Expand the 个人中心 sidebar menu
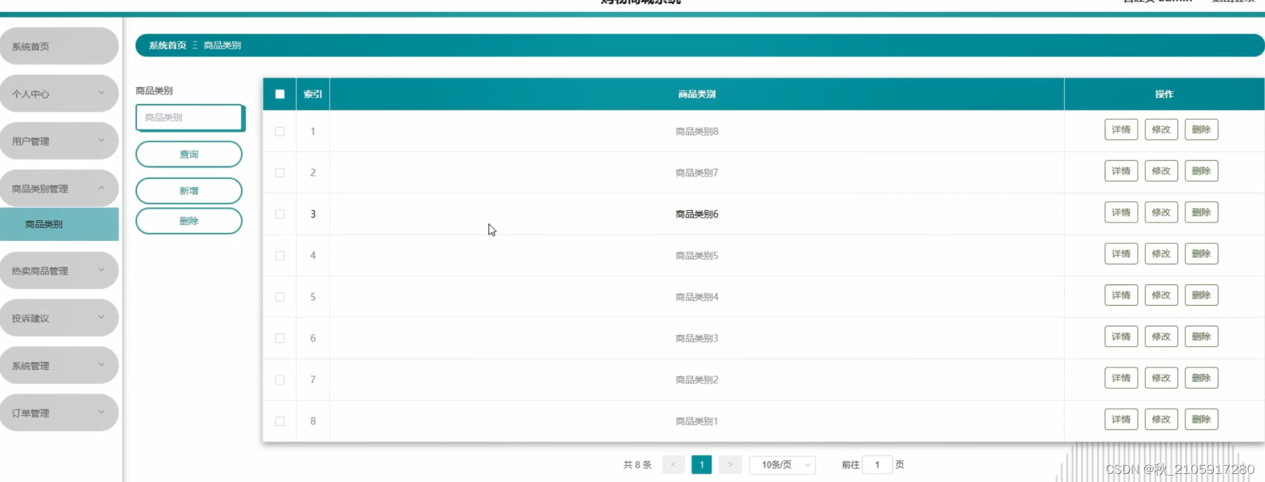This screenshot has width=1265, height=482. (59, 94)
